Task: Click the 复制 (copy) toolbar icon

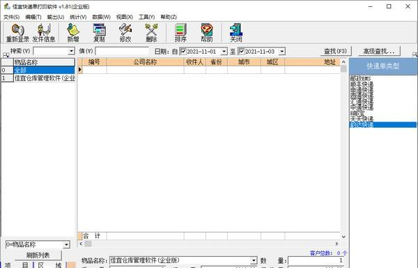Action: pyautogui.click(x=99, y=33)
